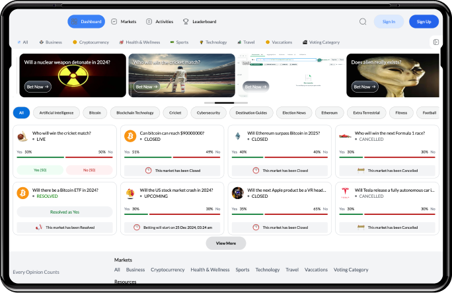Click the Ethereum logo on Ethereum market card
The width and height of the screenshot is (452, 293).
click(x=238, y=136)
